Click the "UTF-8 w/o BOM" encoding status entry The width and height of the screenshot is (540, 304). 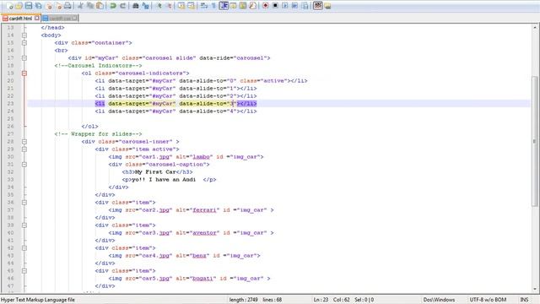[x=488, y=300]
